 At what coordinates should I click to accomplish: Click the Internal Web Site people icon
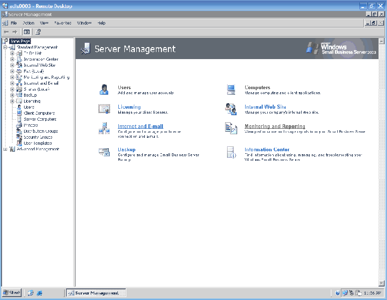pyautogui.click(x=231, y=109)
